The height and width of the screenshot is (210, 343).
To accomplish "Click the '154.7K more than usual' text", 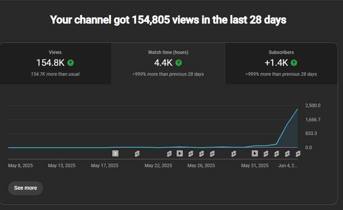I will [x=55, y=74].
